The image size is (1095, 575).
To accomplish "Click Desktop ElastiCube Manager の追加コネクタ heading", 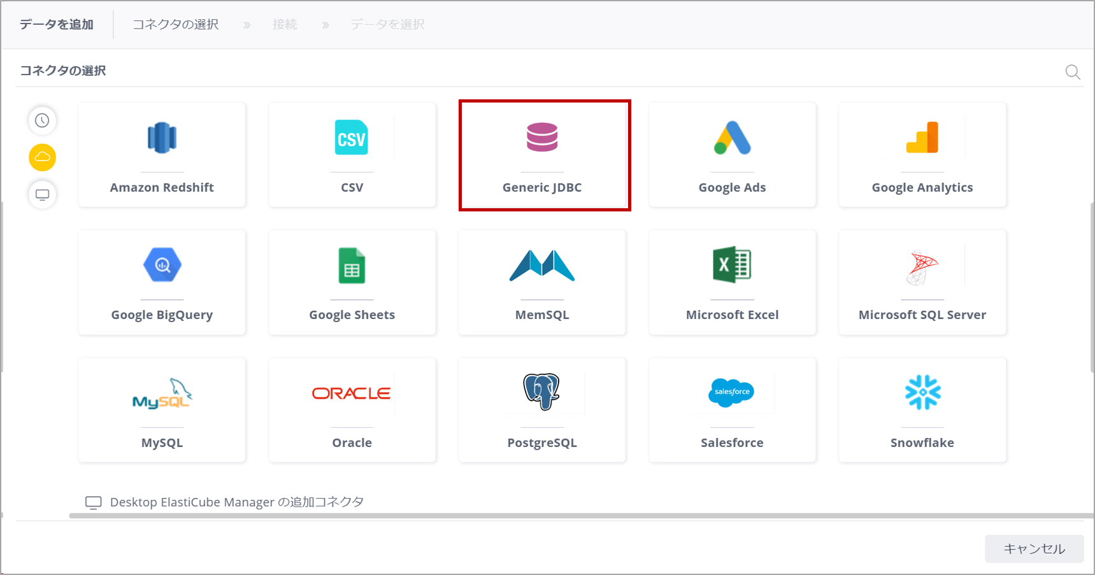I will pyautogui.click(x=236, y=502).
